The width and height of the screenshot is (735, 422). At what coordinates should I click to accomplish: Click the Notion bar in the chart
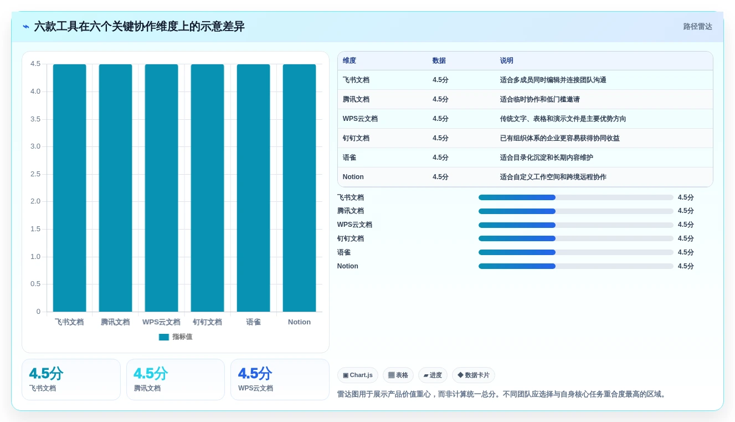[300, 188]
